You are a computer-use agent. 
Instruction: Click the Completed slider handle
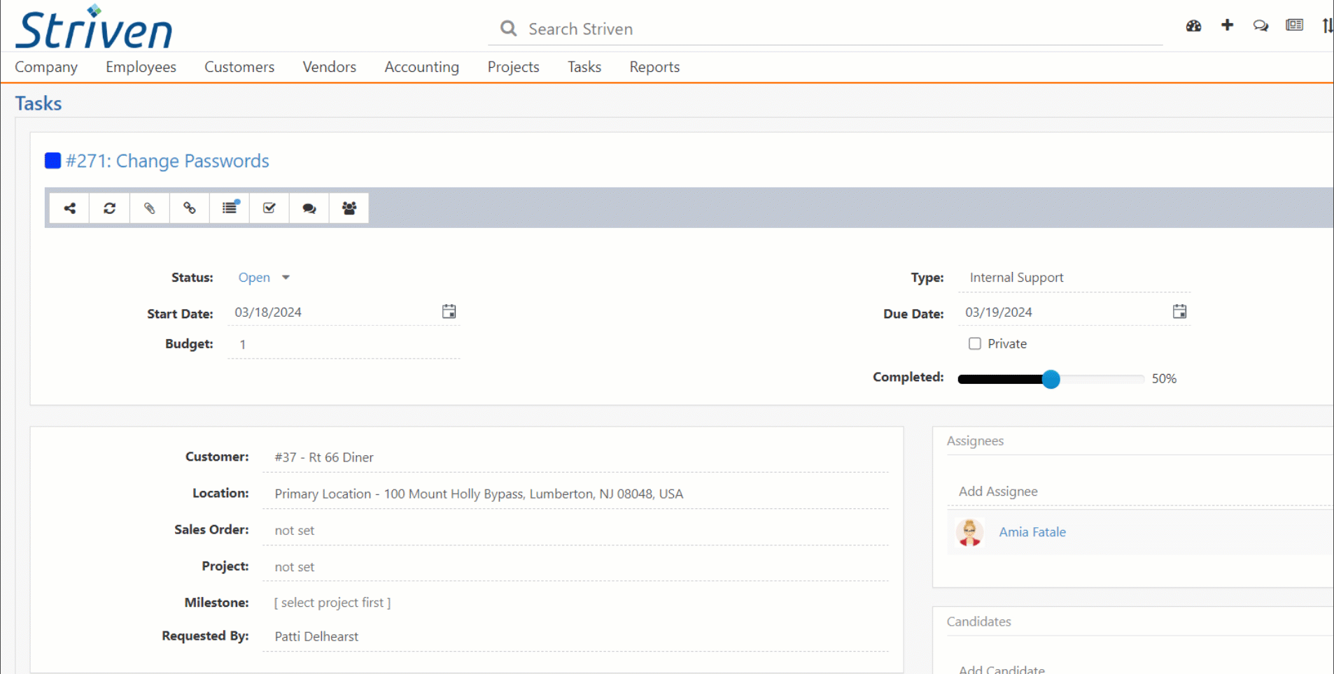coord(1051,379)
